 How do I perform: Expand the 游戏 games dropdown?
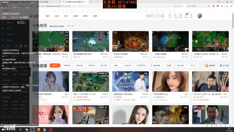click(x=86, y=16)
